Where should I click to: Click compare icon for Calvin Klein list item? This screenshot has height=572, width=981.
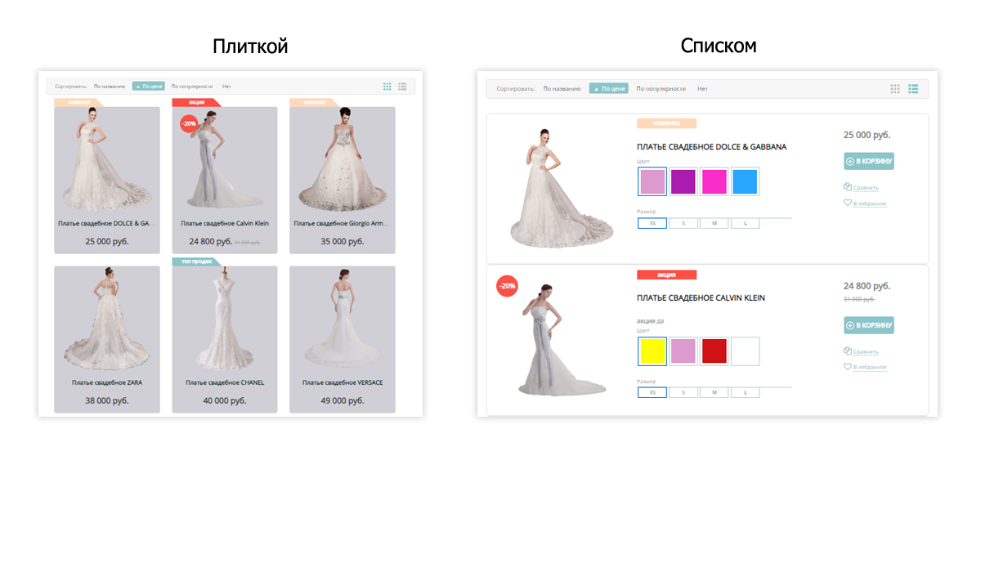pos(848,351)
